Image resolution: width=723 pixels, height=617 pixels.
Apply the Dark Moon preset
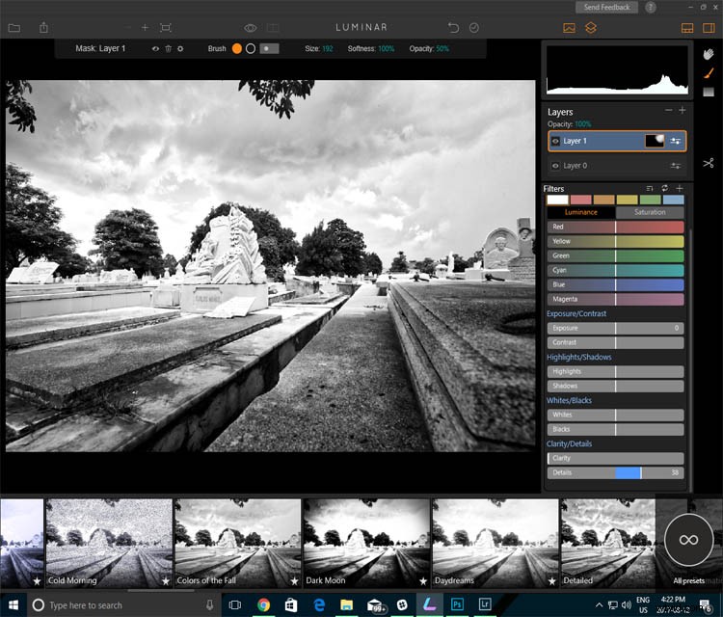coord(366,543)
